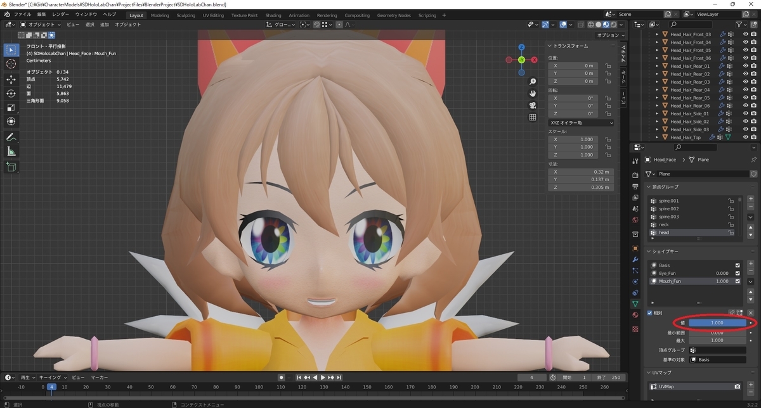This screenshot has width=761, height=408.
Task: Toggle camera view with camera icon
Action: (533, 105)
